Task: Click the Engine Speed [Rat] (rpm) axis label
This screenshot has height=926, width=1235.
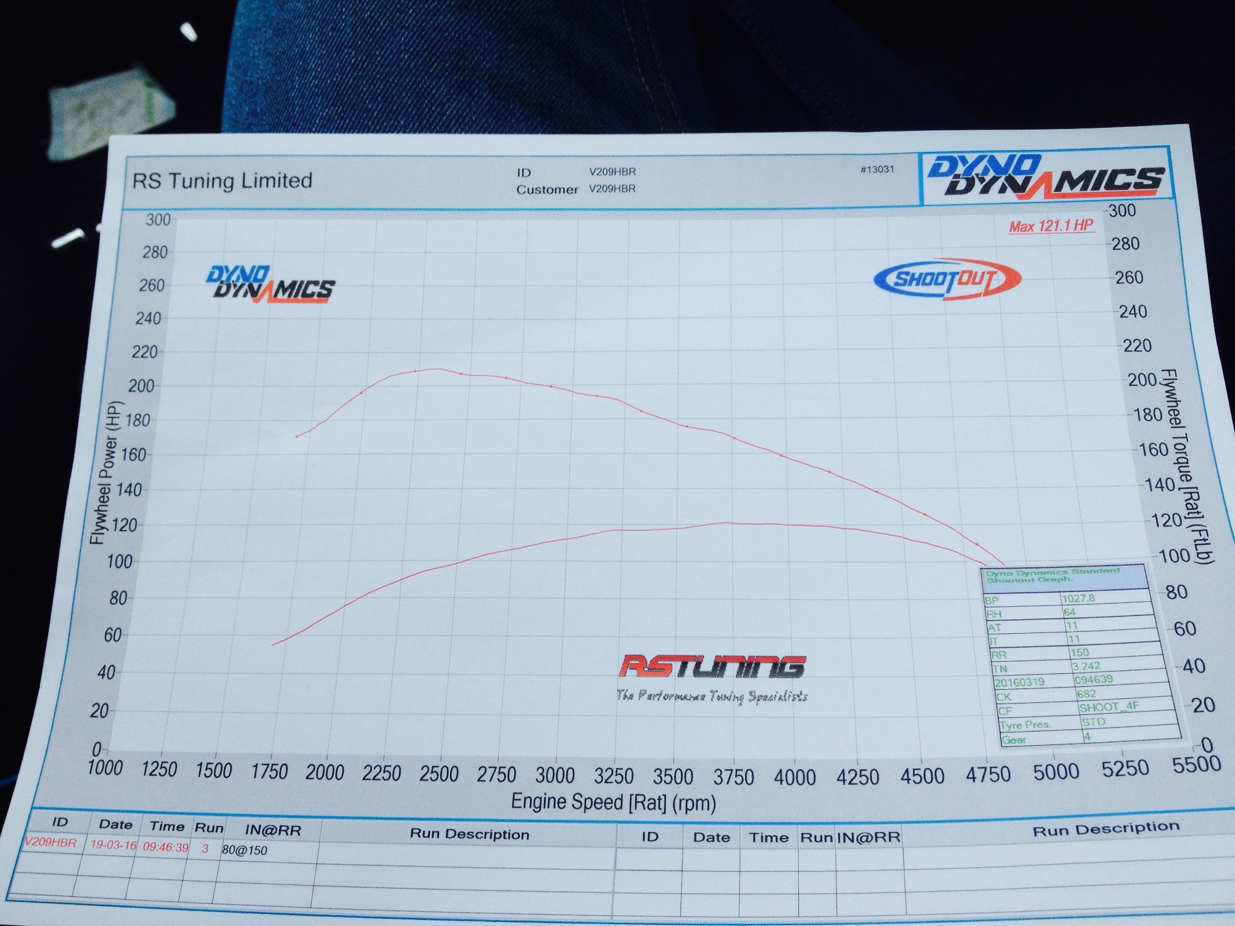Action: point(613,802)
